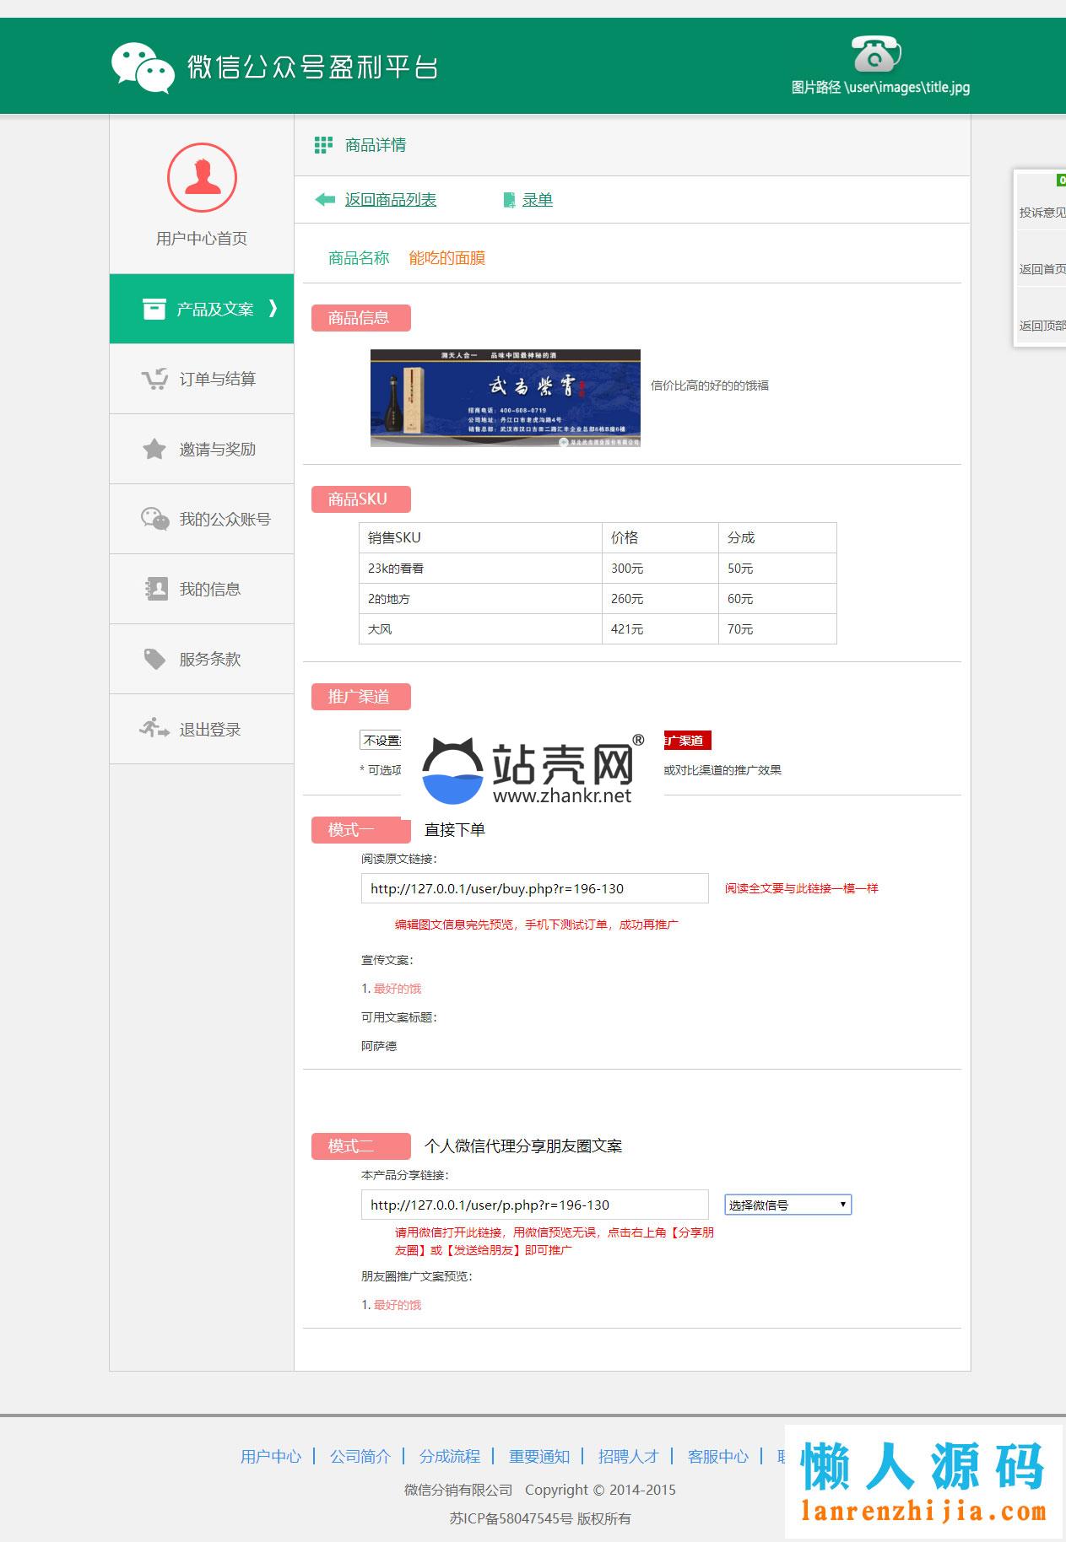The width and height of the screenshot is (1066, 1542).
Task: Expand the 产品及文案 sidebar chevron
Action: pos(273,309)
